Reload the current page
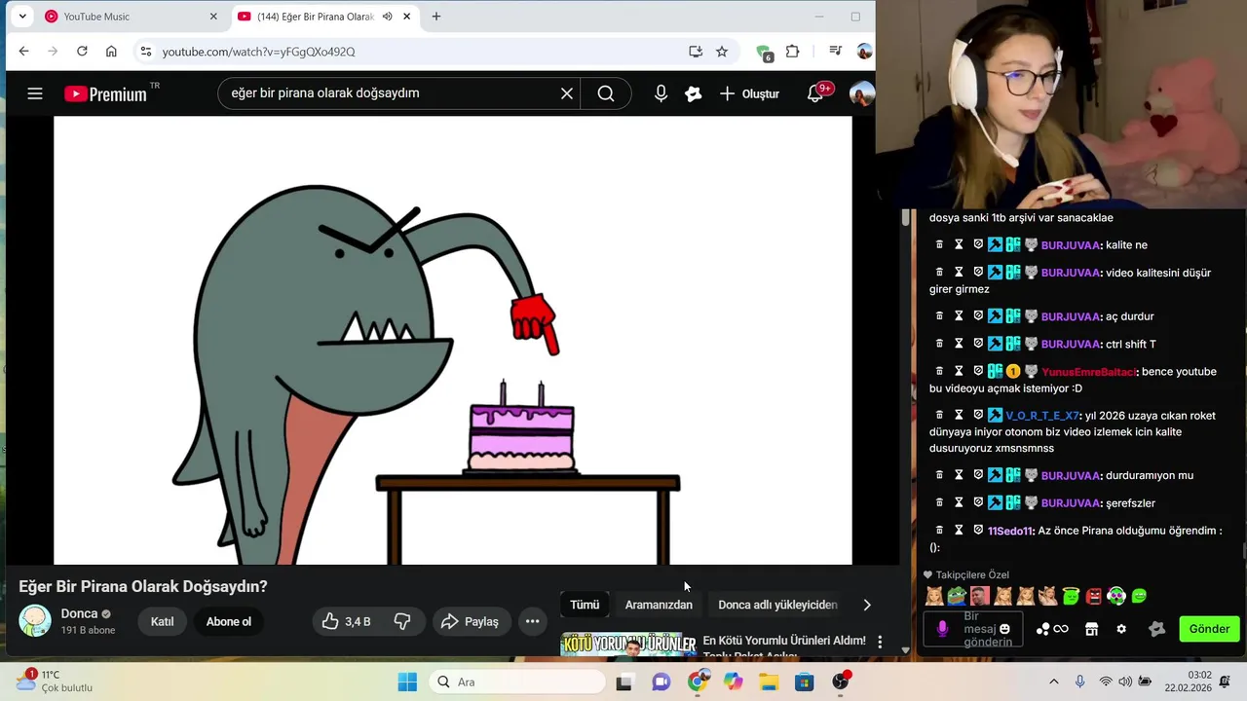The width and height of the screenshot is (1247, 701). tap(82, 51)
